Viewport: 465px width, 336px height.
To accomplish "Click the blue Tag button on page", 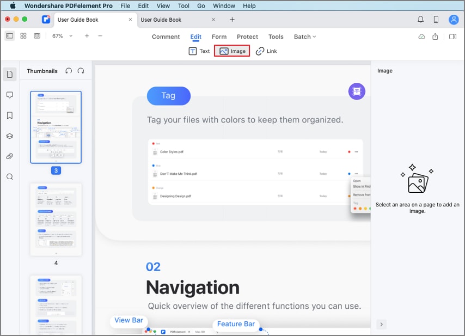I will tap(168, 96).
